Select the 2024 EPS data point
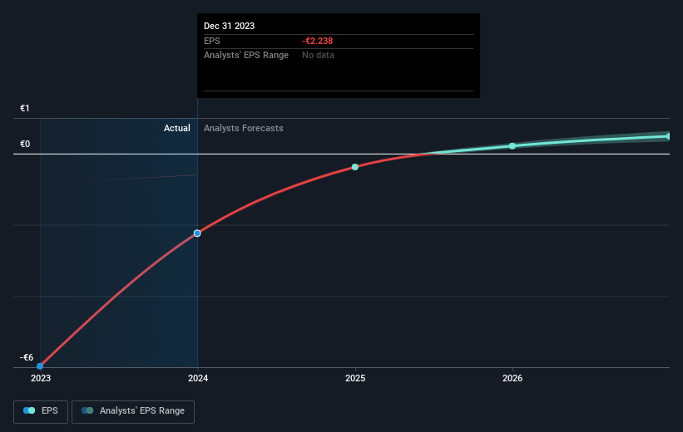Viewport: 683px width, 432px height. (x=197, y=233)
